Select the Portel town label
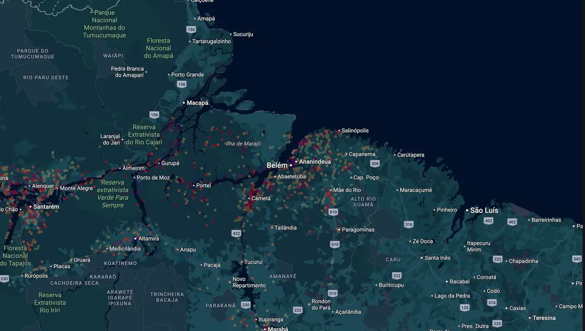The width and height of the screenshot is (585, 331). (x=204, y=186)
